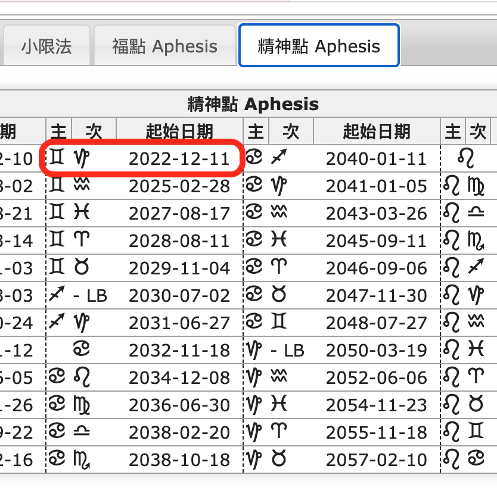Click the Virgo glyph before 2036-06-30
This screenshot has height=500, width=497.
click(x=82, y=405)
